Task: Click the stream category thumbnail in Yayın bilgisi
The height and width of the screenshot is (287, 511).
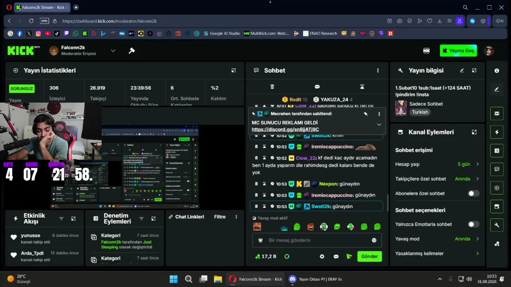Action: tap(401, 108)
